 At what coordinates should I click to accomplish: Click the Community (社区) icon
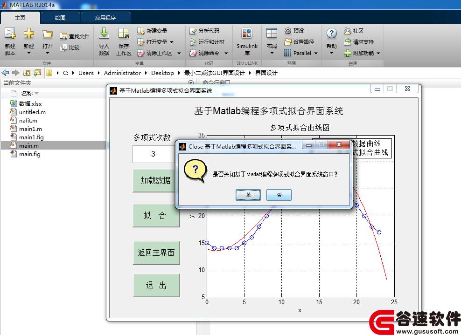(x=348, y=31)
